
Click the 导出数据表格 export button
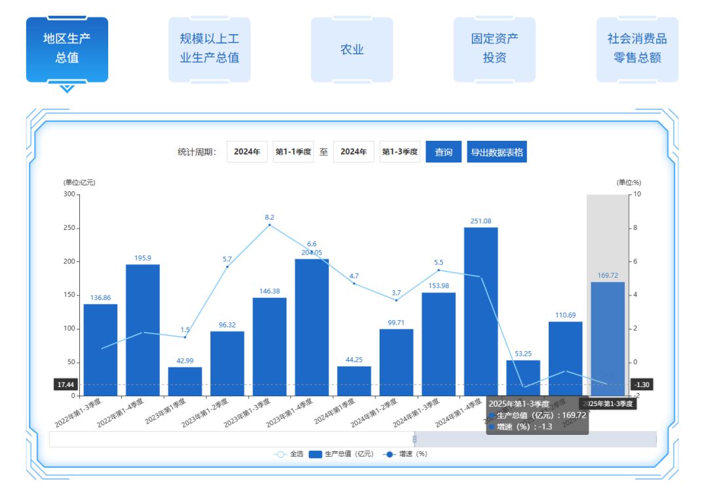497,152
